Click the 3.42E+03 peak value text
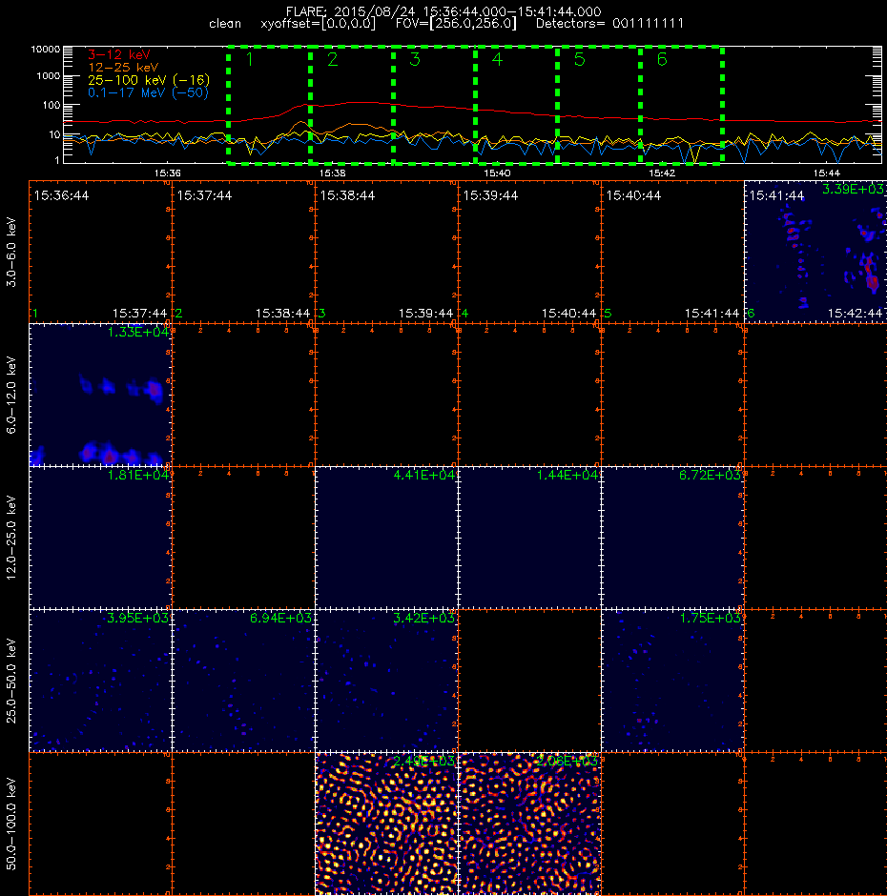Screen dimensions: 887x896 point(423,618)
